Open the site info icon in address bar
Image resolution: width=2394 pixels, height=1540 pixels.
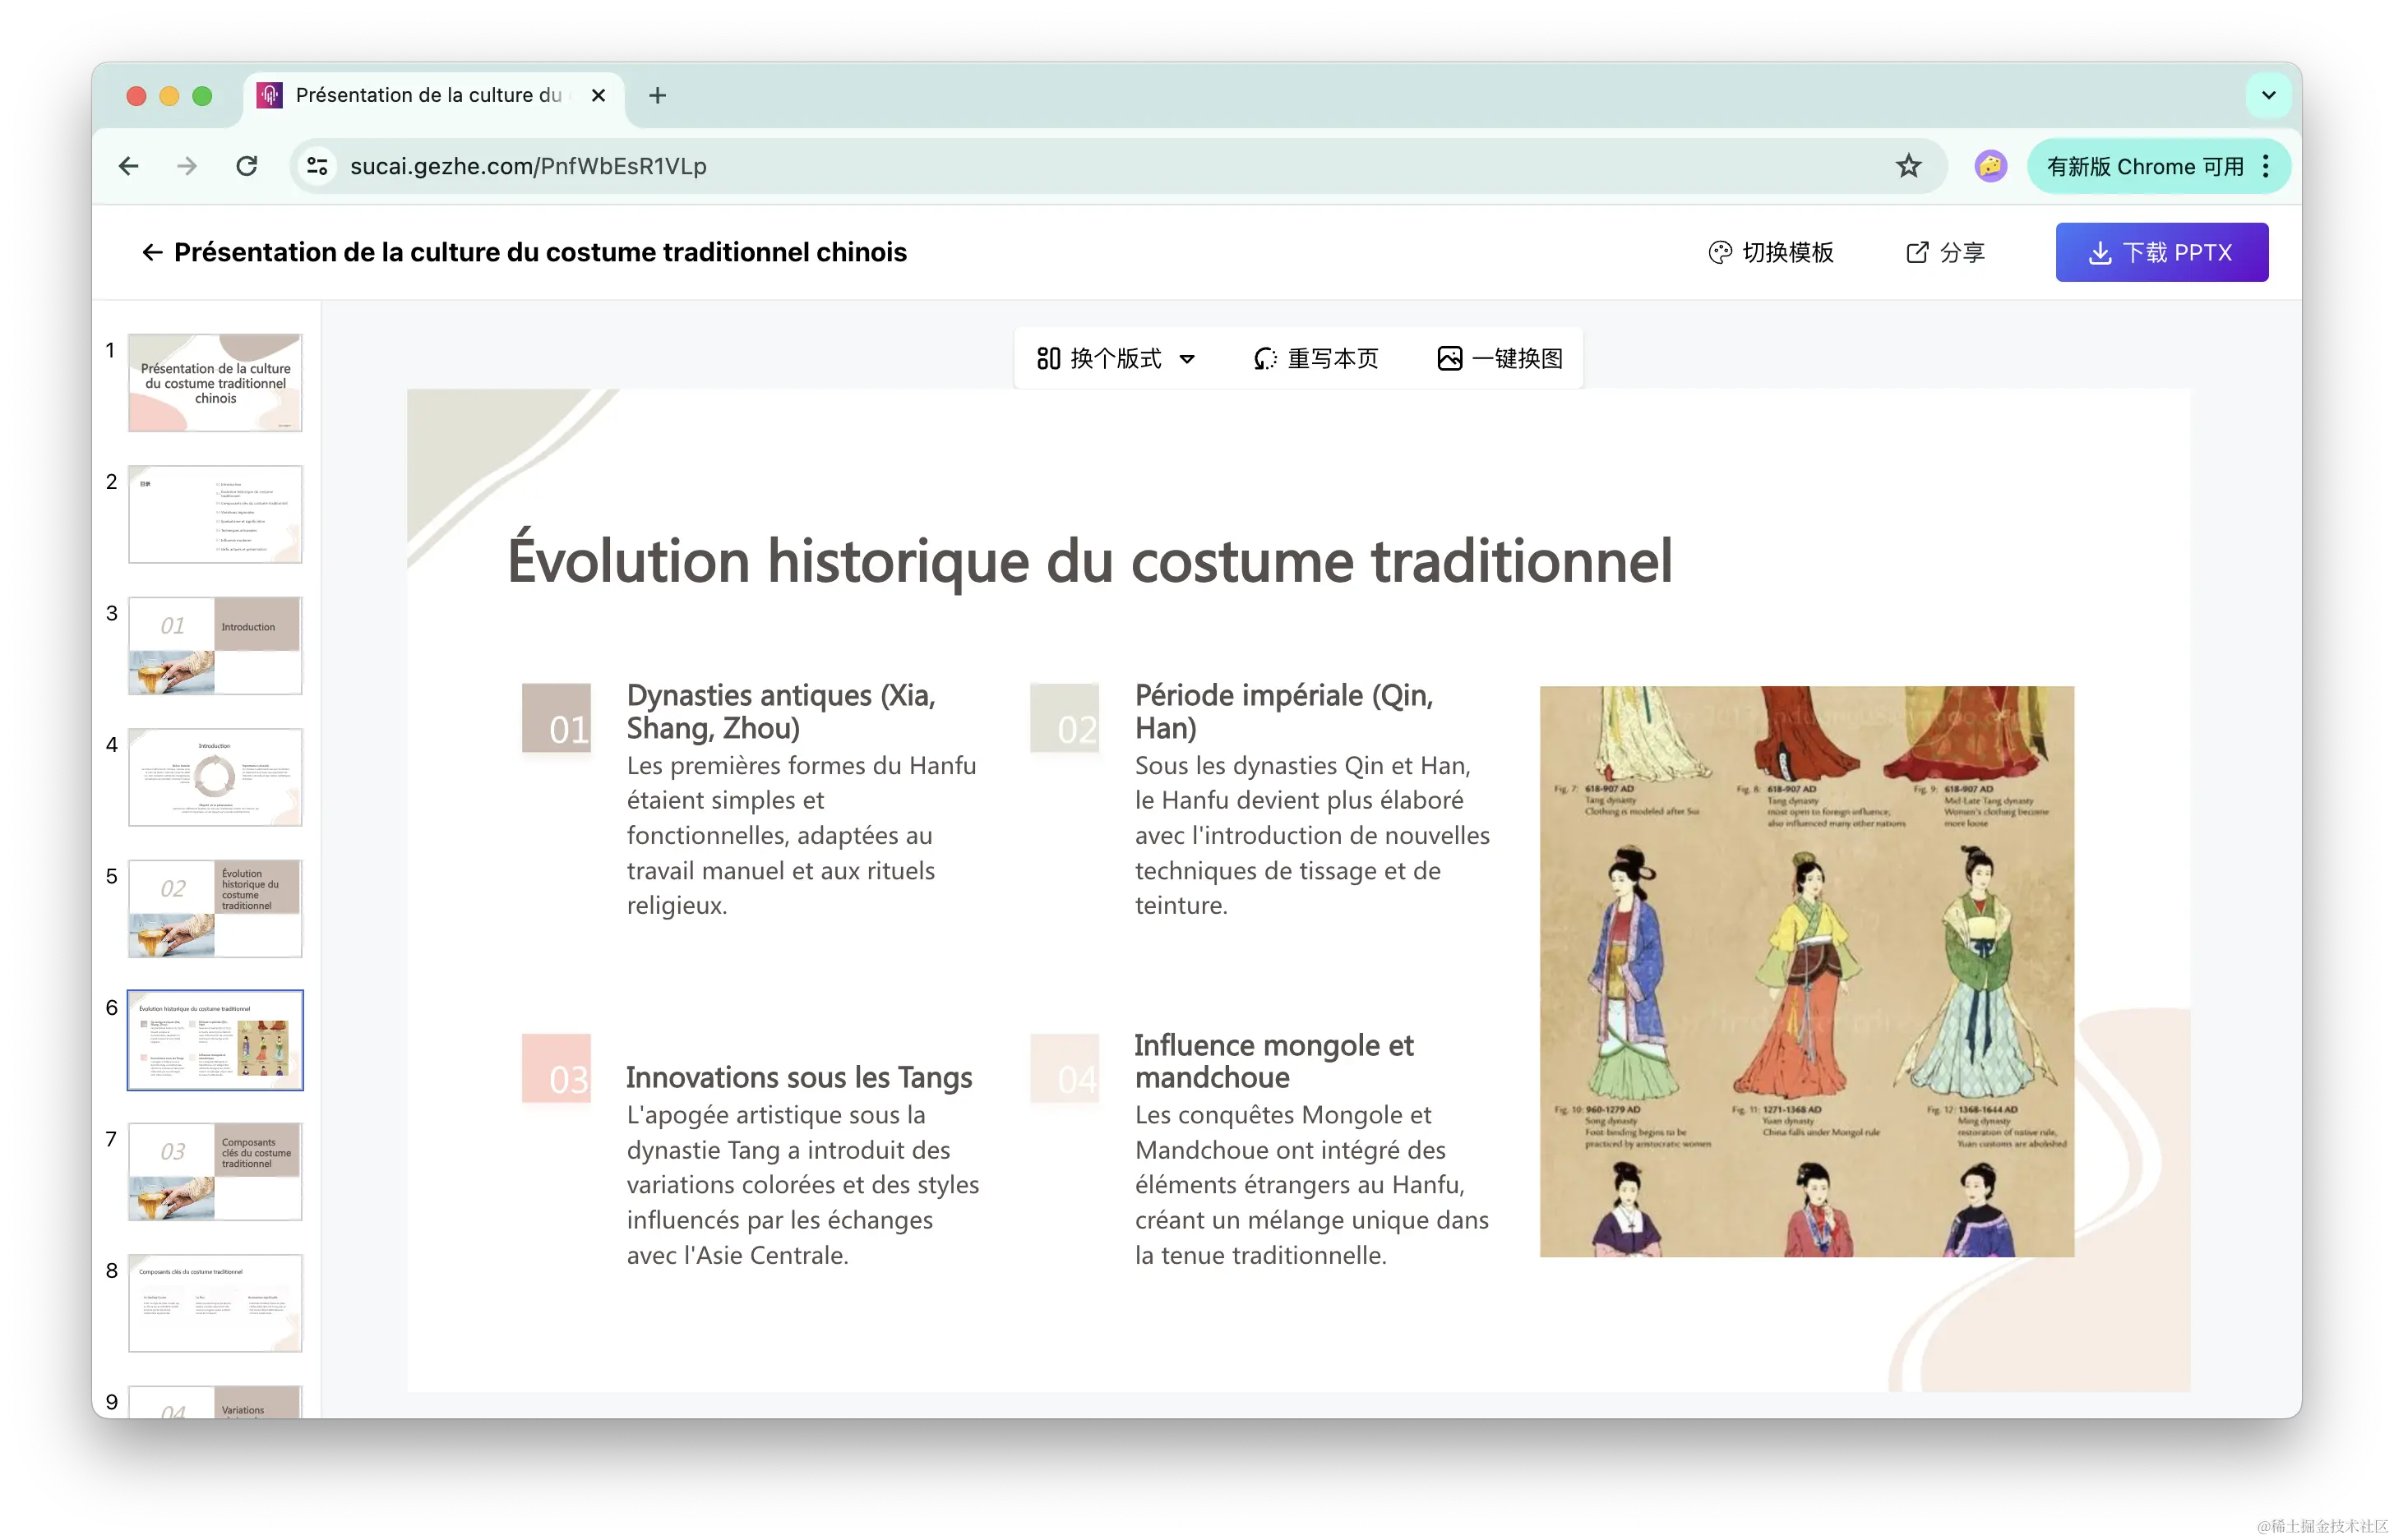click(317, 166)
